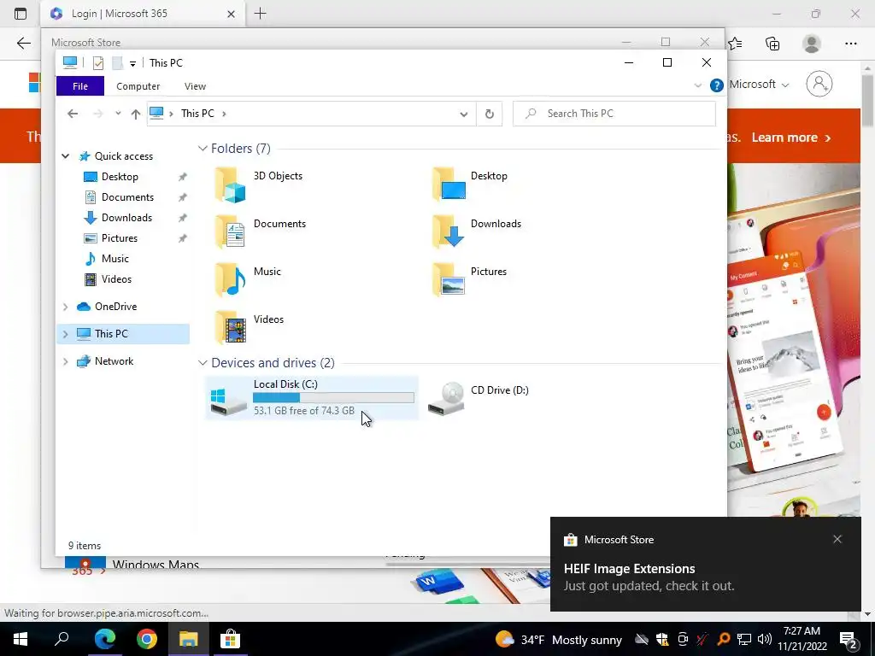Open recent locations dropdown arrow
This screenshot has height=656, width=875.
pos(118,114)
